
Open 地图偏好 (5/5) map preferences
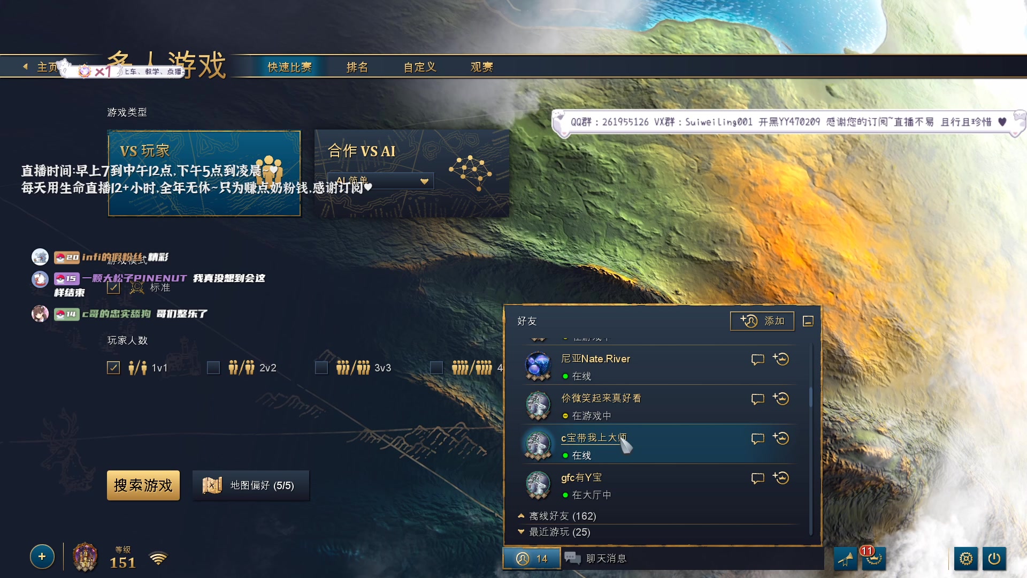coord(251,485)
